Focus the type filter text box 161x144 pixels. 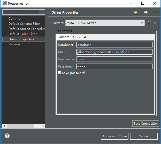24,12
